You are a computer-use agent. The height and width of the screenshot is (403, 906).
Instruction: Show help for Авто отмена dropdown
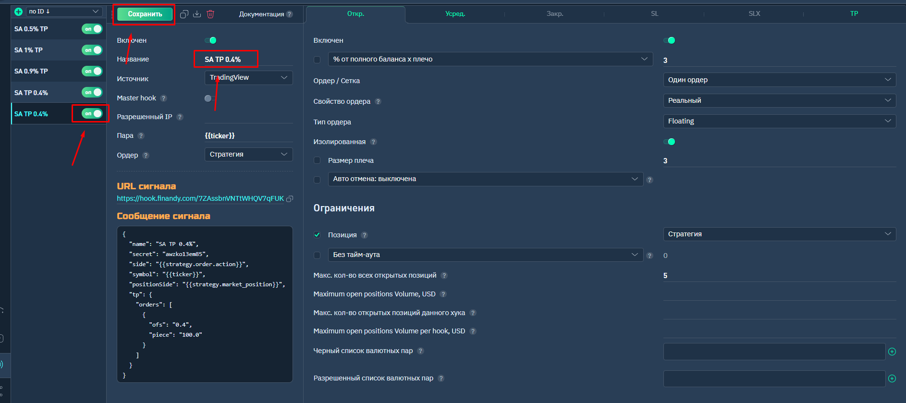[x=649, y=180]
